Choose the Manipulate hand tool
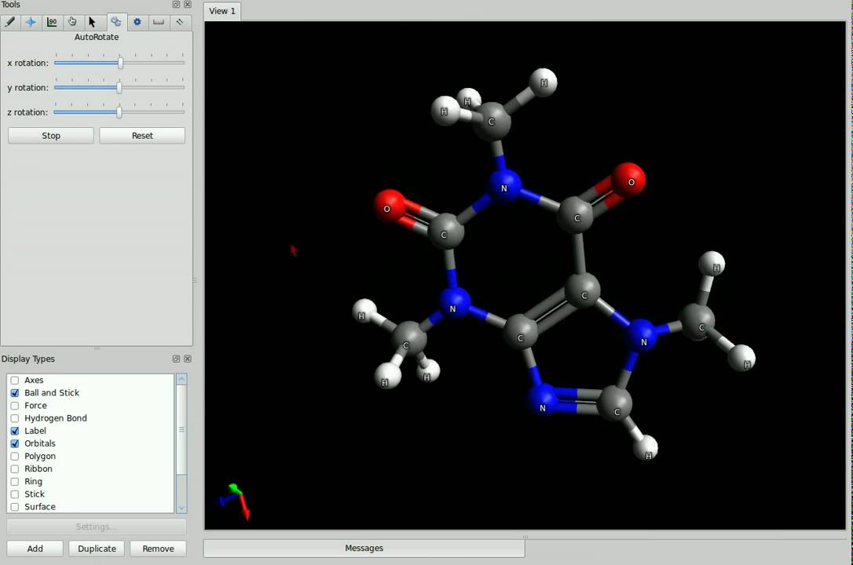The image size is (853, 565). tap(73, 22)
